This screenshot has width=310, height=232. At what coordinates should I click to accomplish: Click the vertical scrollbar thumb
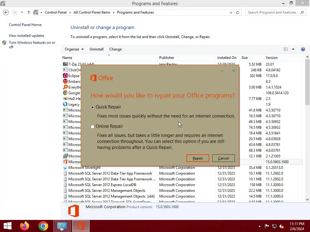click(307, 82)
